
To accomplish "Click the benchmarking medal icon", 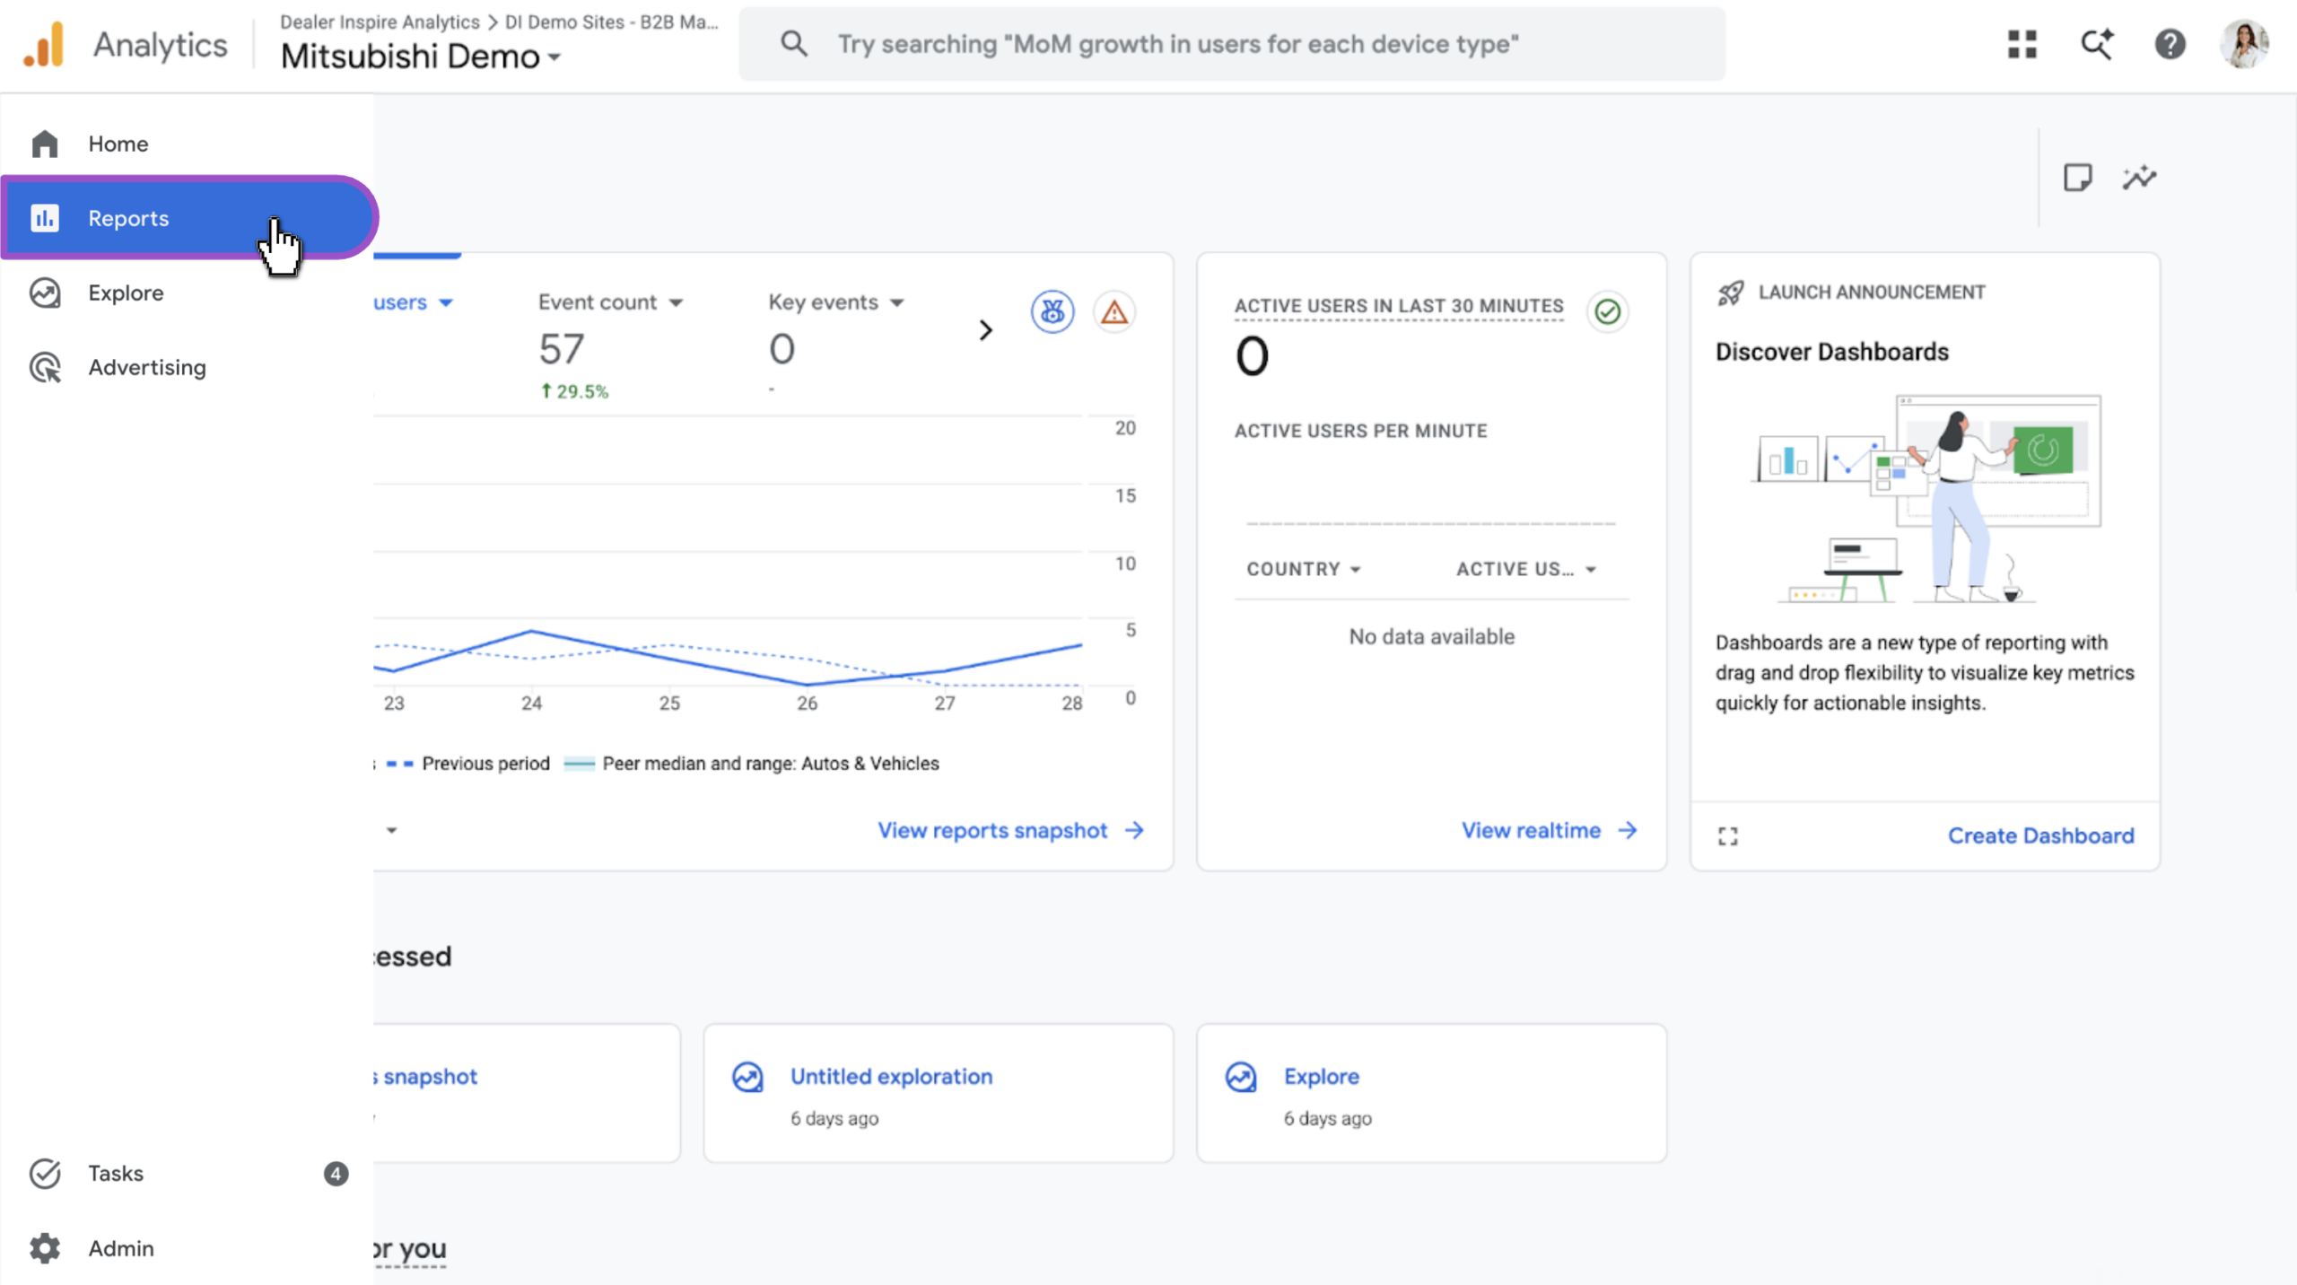I will tap(1052, 312).
